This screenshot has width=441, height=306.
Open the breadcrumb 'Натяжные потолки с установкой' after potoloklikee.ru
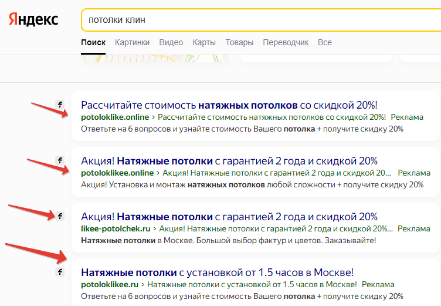click(252, 284)
